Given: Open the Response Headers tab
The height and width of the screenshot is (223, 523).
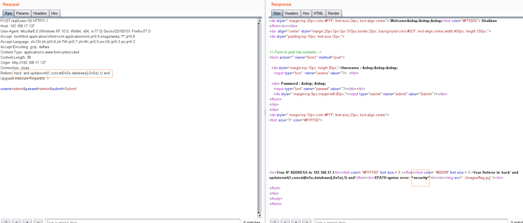Looking at the screenshot, I should click(292, 13).
